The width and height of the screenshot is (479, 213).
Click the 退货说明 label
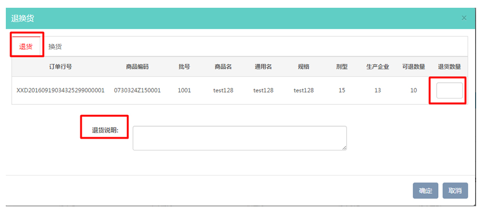coord(105,130)
